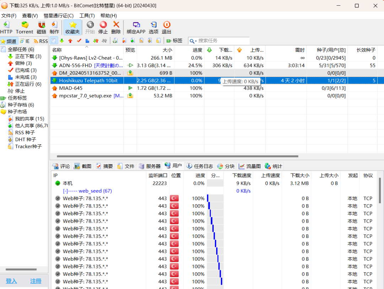384x289 pixels.
Task: Click the task list horizontal scrollbar
Action: pyautogui.click(x=177, y=156)
